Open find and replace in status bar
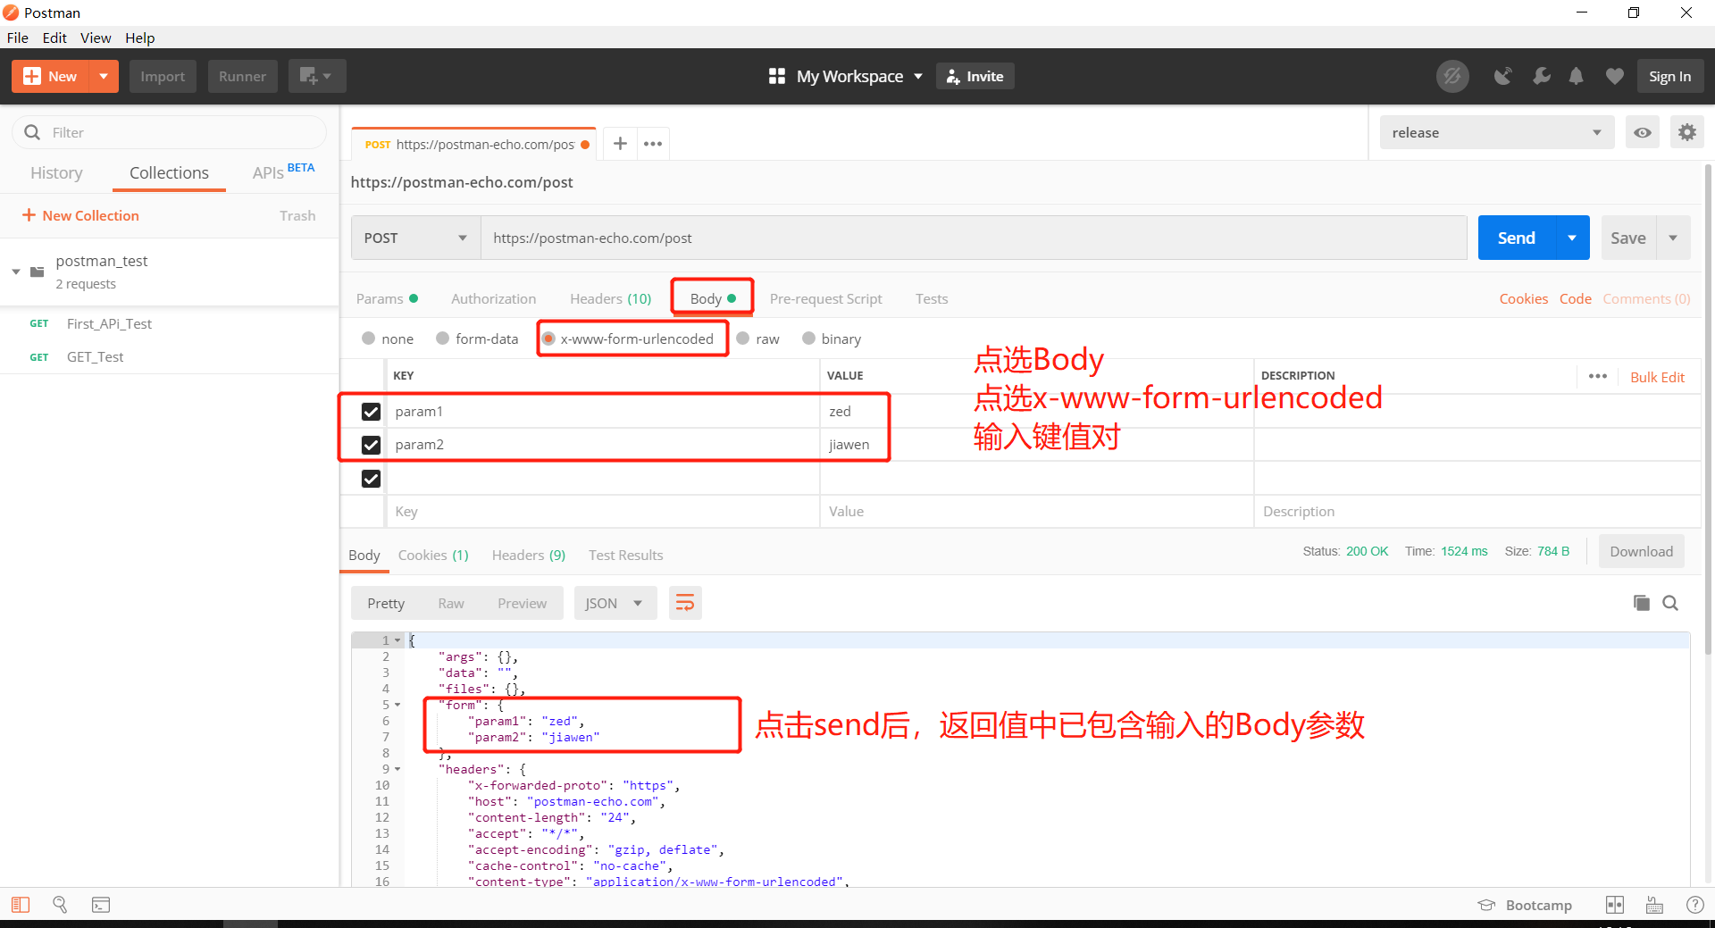Screen dimensions: 1715x928 (x=60, y=905)
